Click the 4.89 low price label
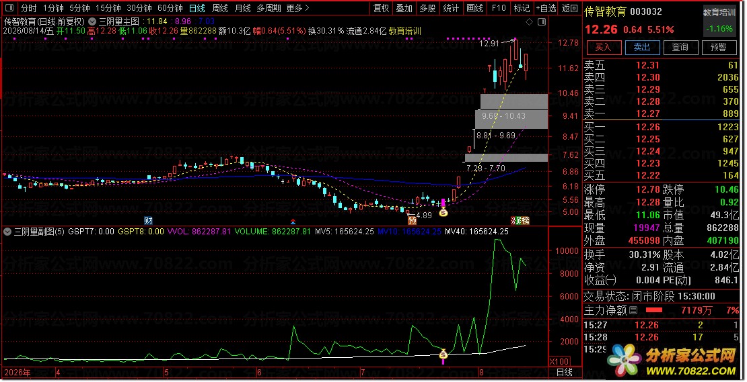 tap(423, 216)
